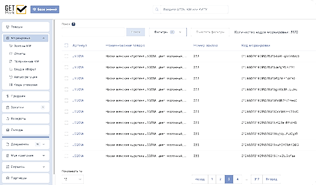The image size is (316, 185).
Task: Check the first row's checkbox
Action: point(66,56)
